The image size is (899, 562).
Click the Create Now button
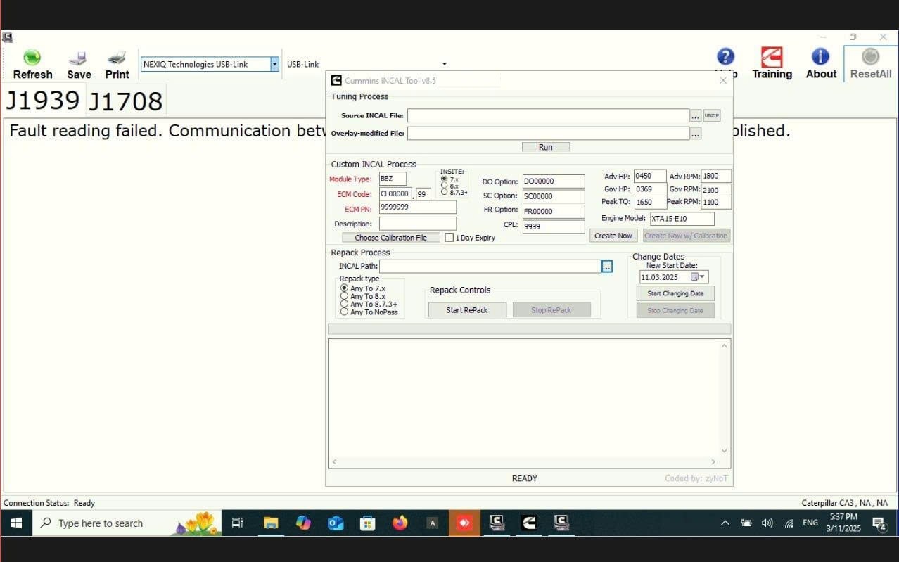click(x=613, y=236)
